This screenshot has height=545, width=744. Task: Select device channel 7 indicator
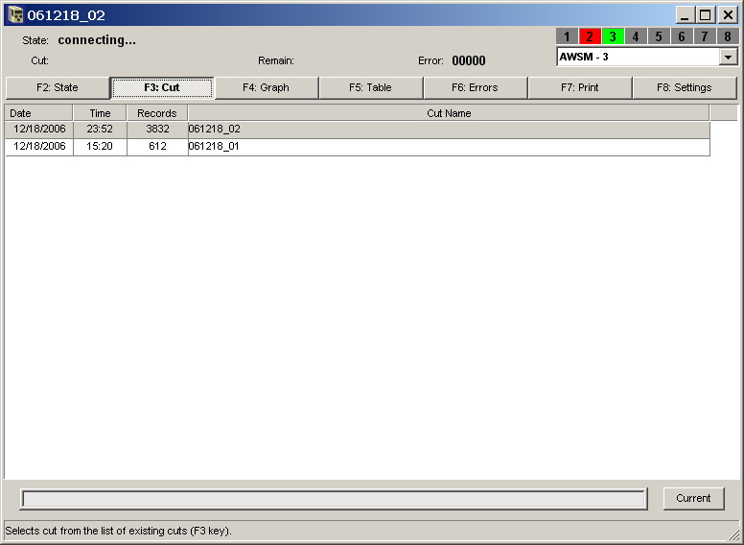(x=705, y=36)
